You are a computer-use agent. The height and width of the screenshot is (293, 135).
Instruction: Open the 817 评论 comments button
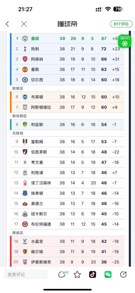click(121, 24)
